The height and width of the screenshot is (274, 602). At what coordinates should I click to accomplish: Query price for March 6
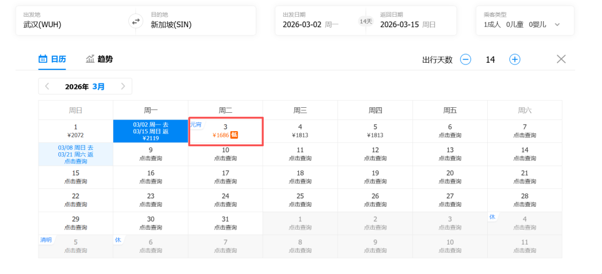(x=450, y=131)
